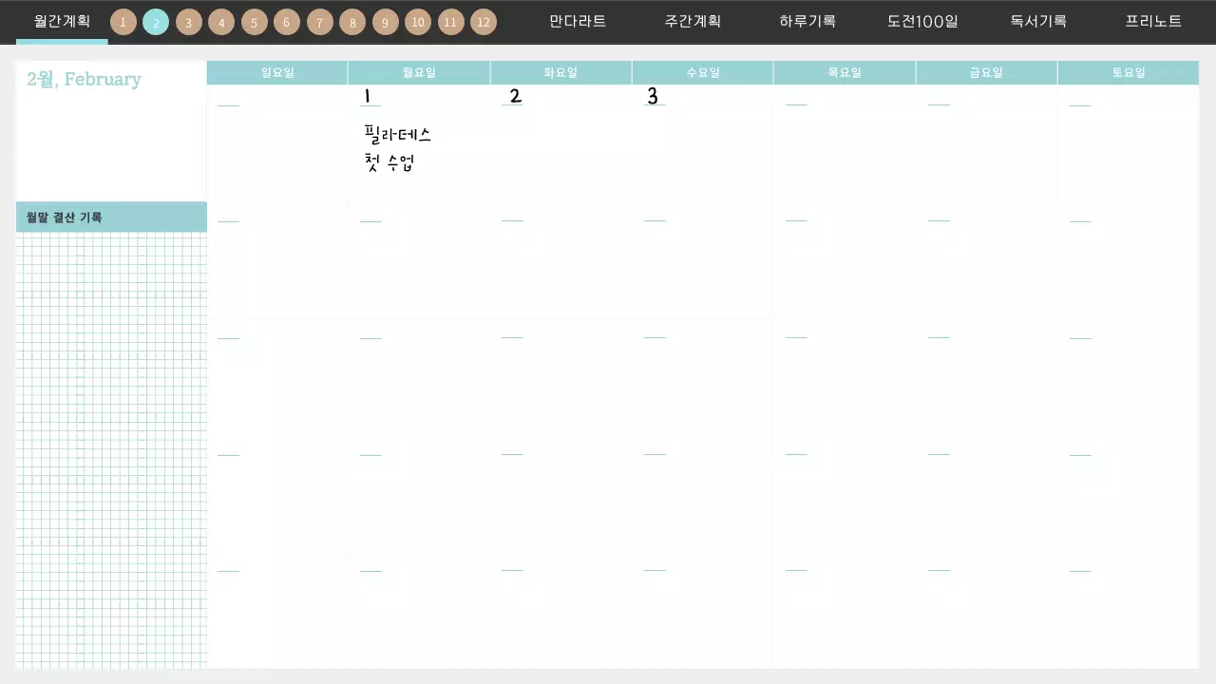The image size is (1216, 684).
Task: Click the Wednesday cell dated 3
Action: (702, 142)
